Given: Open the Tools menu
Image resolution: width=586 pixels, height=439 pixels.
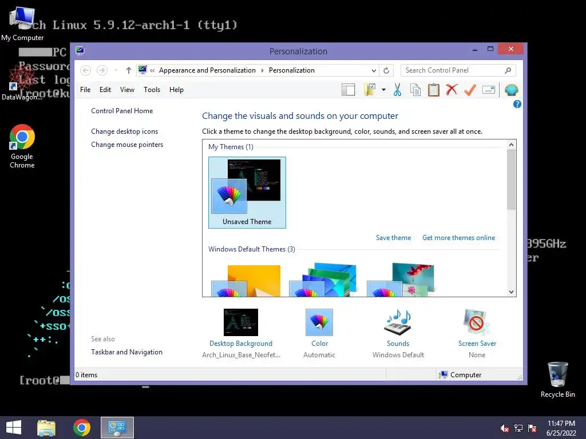Looking at the screenshot, I should 152,90.
